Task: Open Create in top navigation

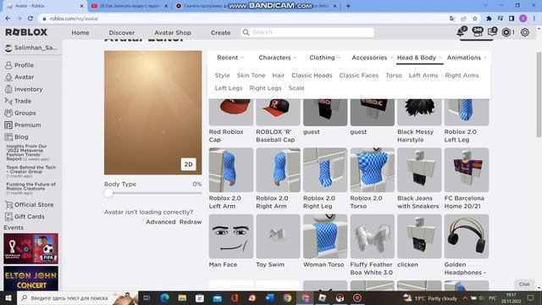Action: click(x=220, y=32)
